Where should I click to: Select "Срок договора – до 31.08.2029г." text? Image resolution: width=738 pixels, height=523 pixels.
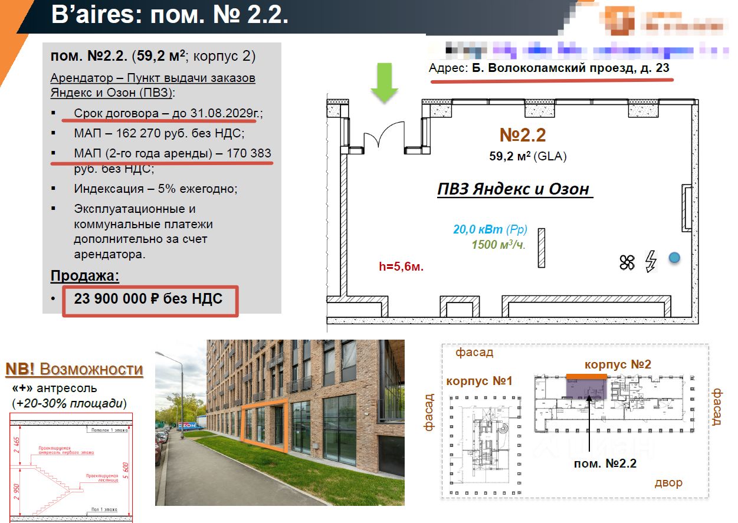[168, 113]
